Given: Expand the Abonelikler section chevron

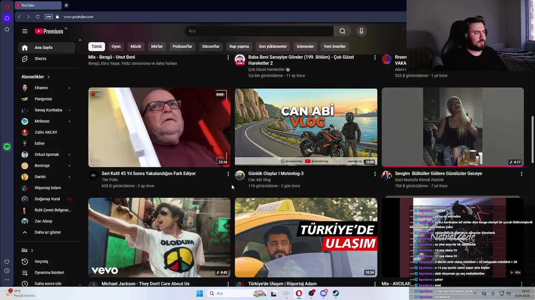Looking at the screenshot, I should point(48,77).
